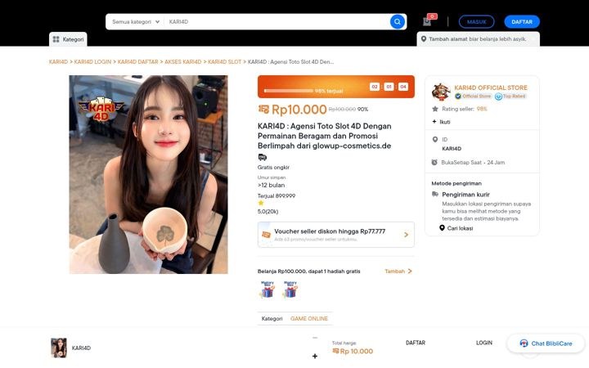Image resolution: width=589 pixels, height=368 pixels.
Task: Open KARI4D OFFICIAL STORE name link
Action: click(x=491, y=88)
